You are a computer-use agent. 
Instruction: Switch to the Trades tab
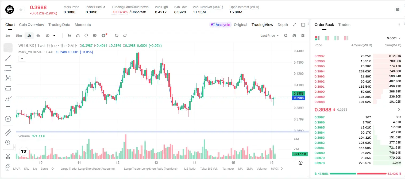(x=344, y=25)
